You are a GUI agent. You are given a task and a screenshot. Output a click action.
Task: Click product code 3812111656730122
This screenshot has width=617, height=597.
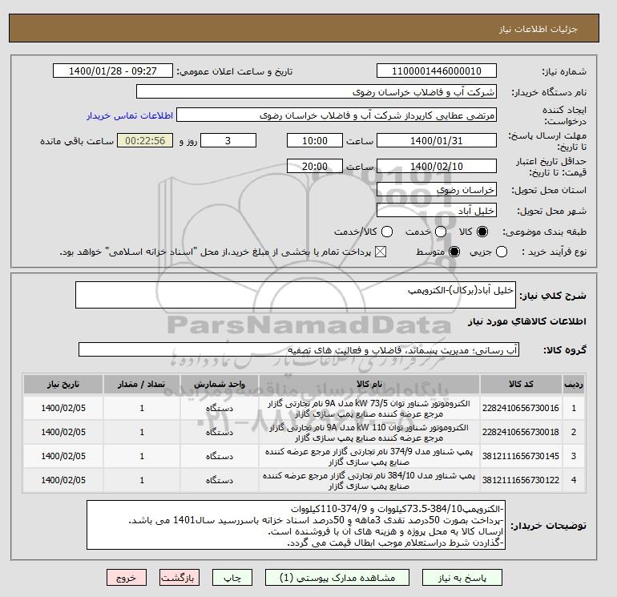(521, 480)
